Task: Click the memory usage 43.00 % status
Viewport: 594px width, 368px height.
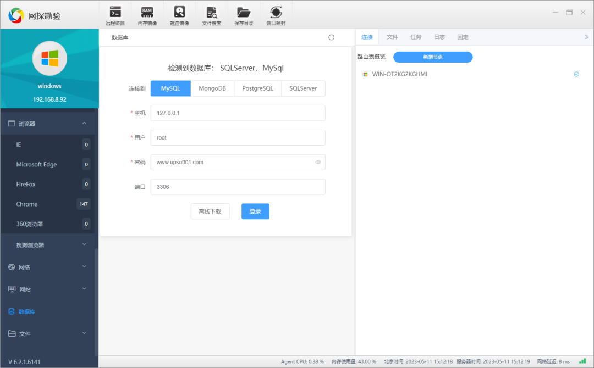Action: 354,361
